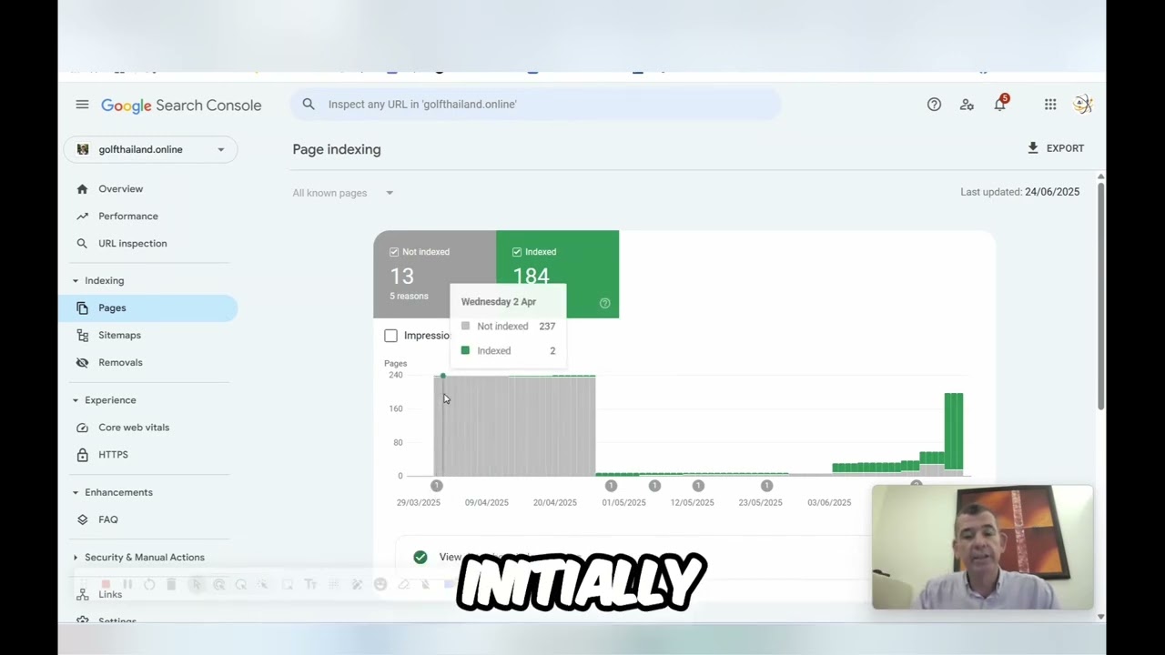Open Users and permissions settings icon

pos(967,105)
